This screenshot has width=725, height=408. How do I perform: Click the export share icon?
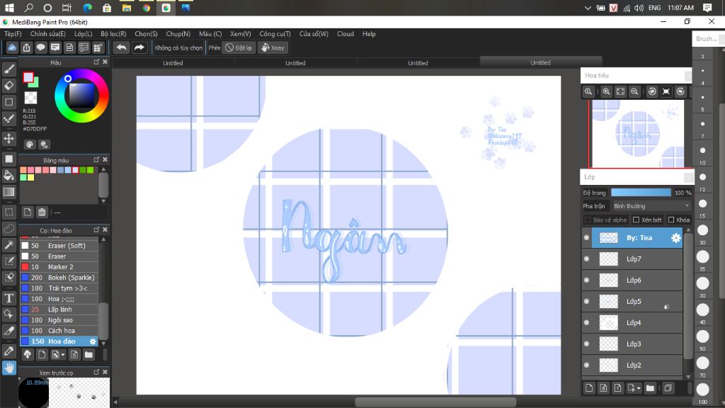[26, 47]
